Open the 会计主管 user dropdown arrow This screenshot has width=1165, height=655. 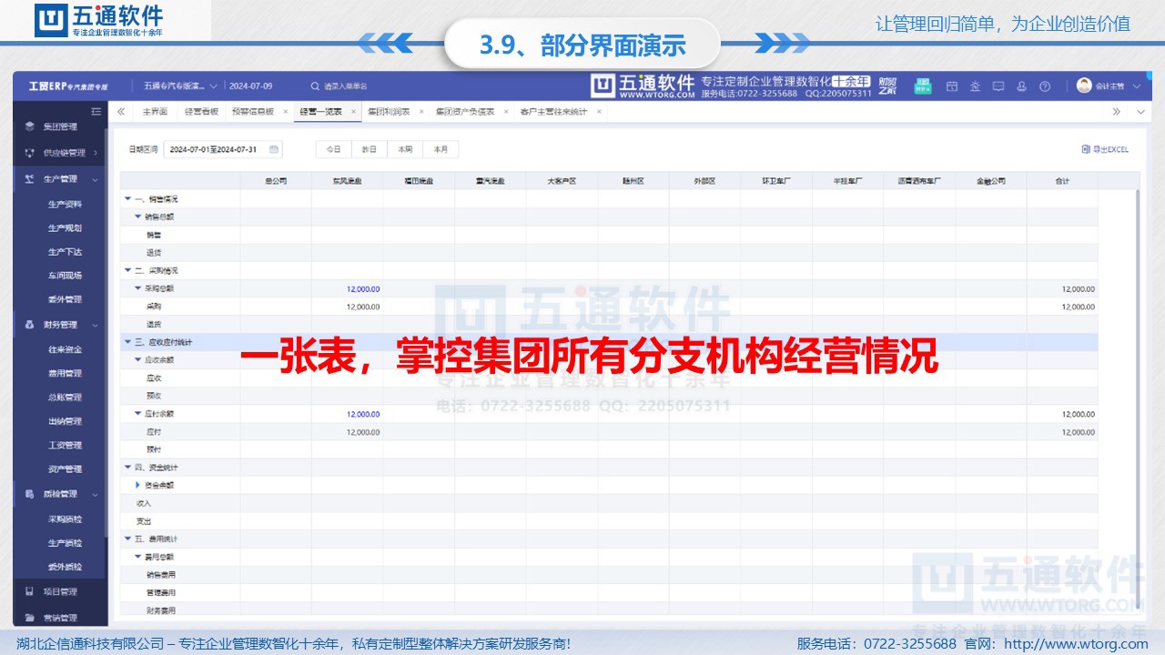tap(1137, 86)
